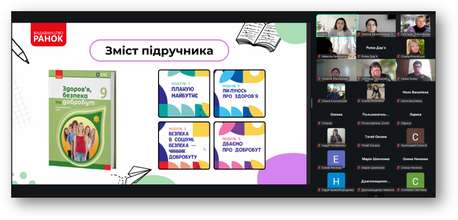Select the Дбаємо про добробут module card
The width and height of the screenshot is (458, 220).
239,145
